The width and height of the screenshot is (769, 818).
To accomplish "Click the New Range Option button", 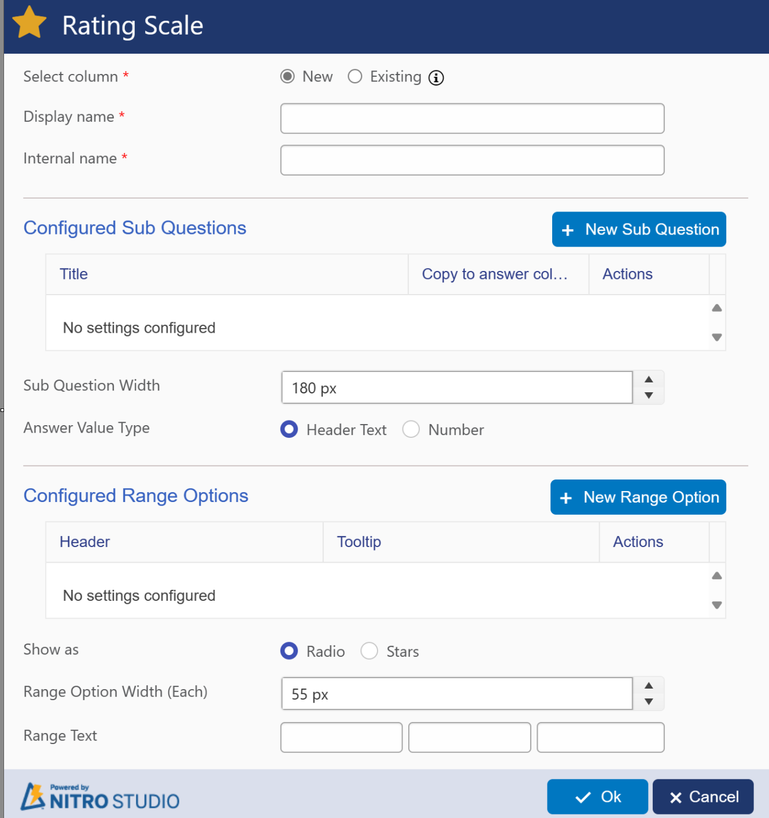I will (x=638, y=497).
